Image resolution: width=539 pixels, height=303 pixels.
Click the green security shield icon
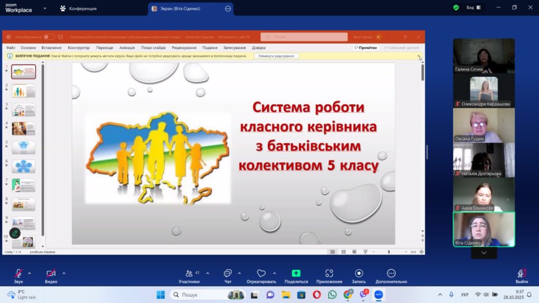click(456, 8)
